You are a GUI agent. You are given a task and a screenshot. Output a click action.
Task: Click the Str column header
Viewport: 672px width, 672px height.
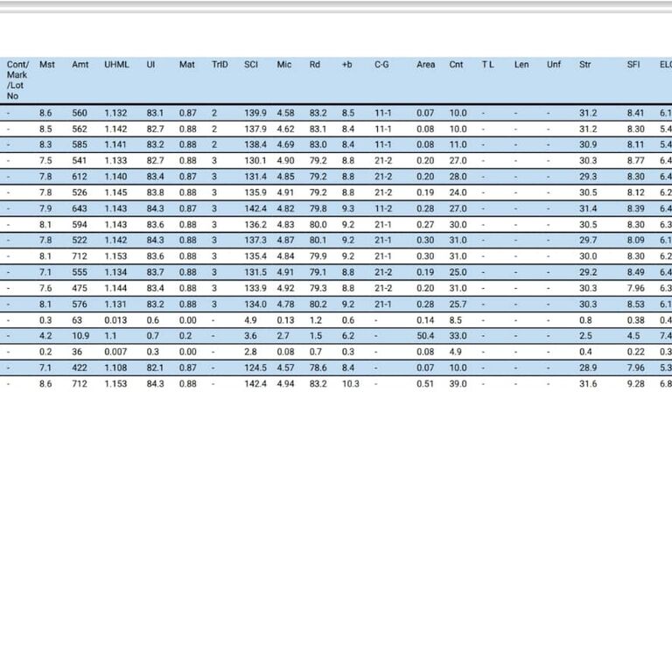click(x=585, y=65)
